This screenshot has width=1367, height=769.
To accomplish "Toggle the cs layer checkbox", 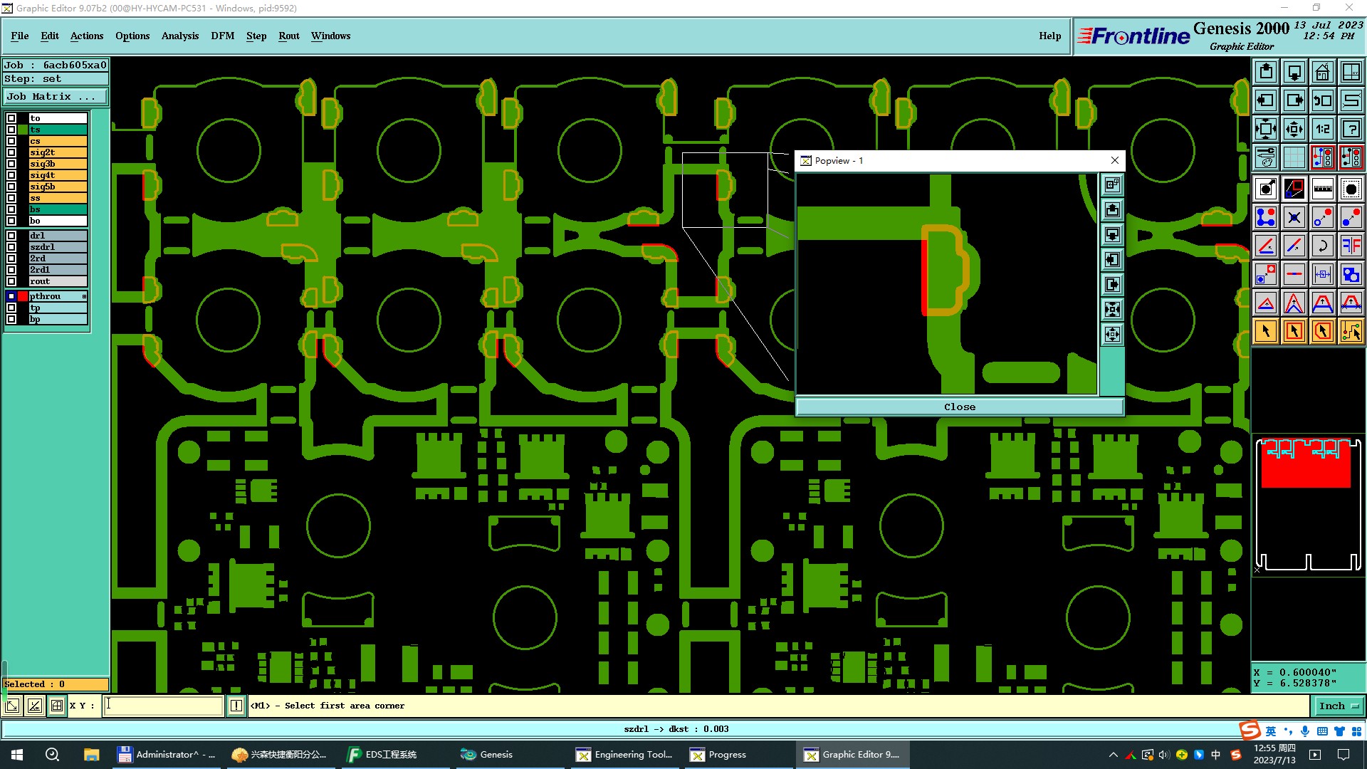I will tap(11, 141).
